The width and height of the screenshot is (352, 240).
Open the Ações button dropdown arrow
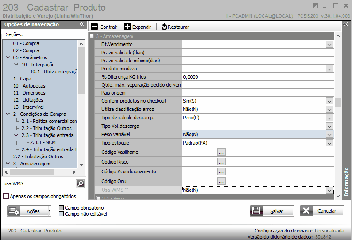tap(50, 211)
